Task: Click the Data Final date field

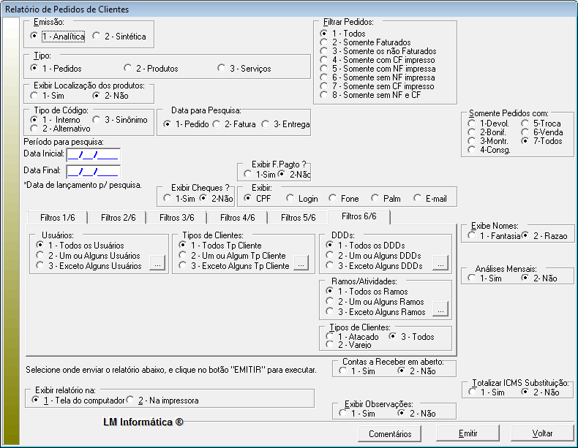Action: [x=93, y=172]
